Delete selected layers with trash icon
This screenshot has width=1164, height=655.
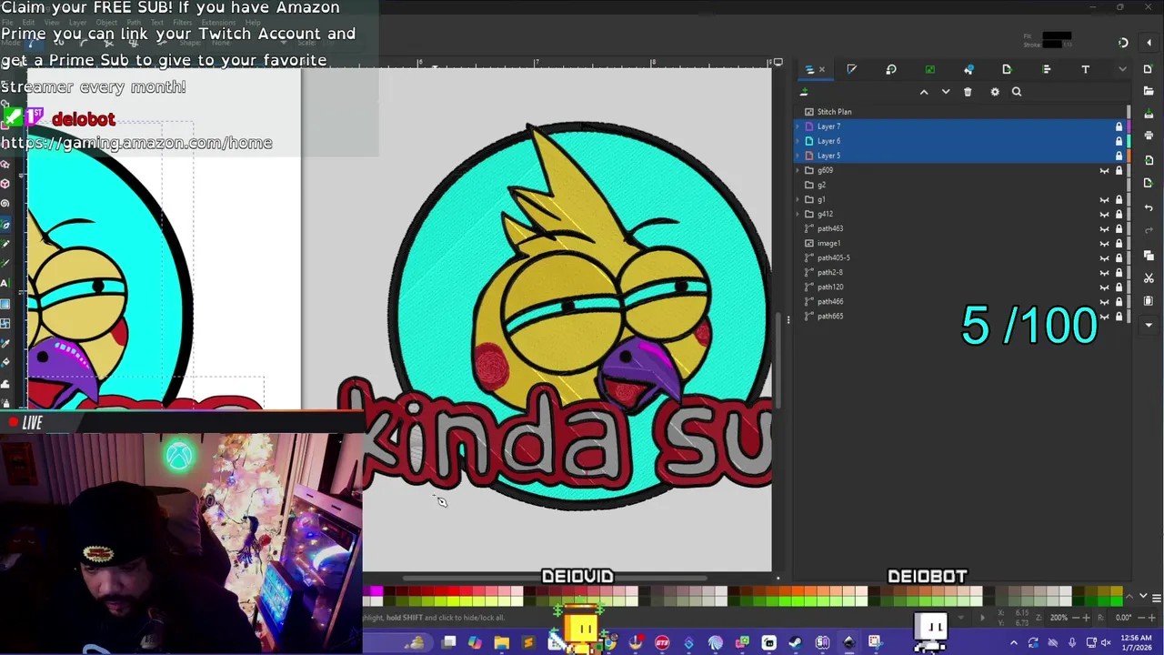coord(968,92)
